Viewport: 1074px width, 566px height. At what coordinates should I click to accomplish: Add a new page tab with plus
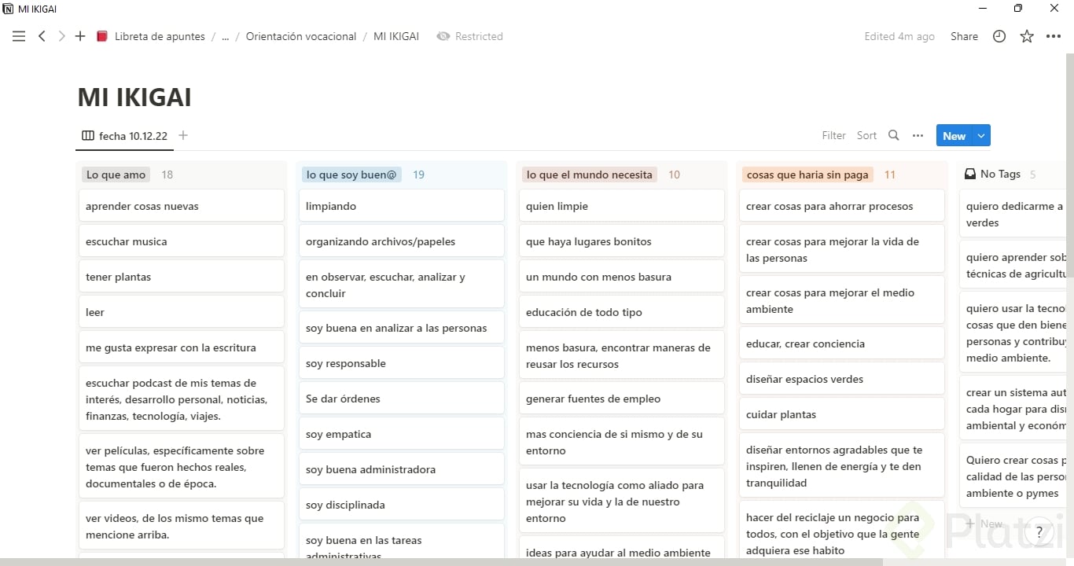[x=80, y=36]
